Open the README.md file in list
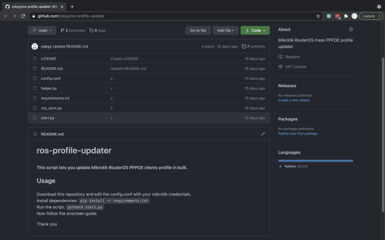Screen dimensions: 385x240 point(52,68)
